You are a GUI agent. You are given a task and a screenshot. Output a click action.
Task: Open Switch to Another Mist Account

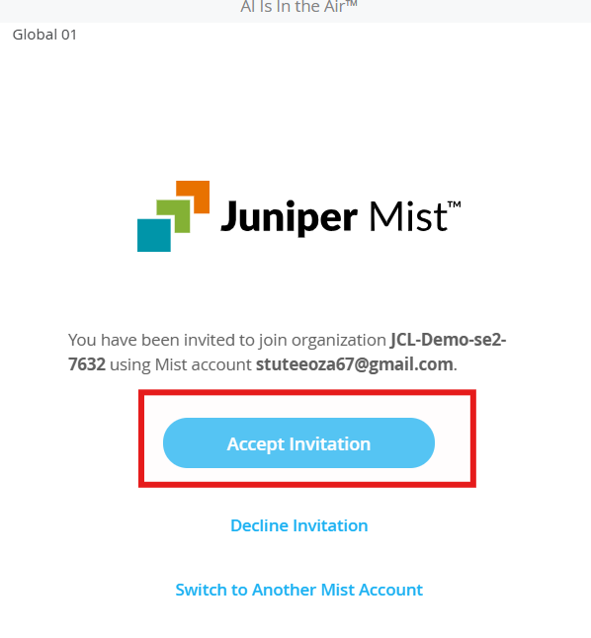tap(299, 590)
